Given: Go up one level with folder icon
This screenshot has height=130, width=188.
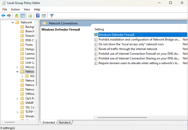Looking at the screenshot, I should [x=16, y=16].
